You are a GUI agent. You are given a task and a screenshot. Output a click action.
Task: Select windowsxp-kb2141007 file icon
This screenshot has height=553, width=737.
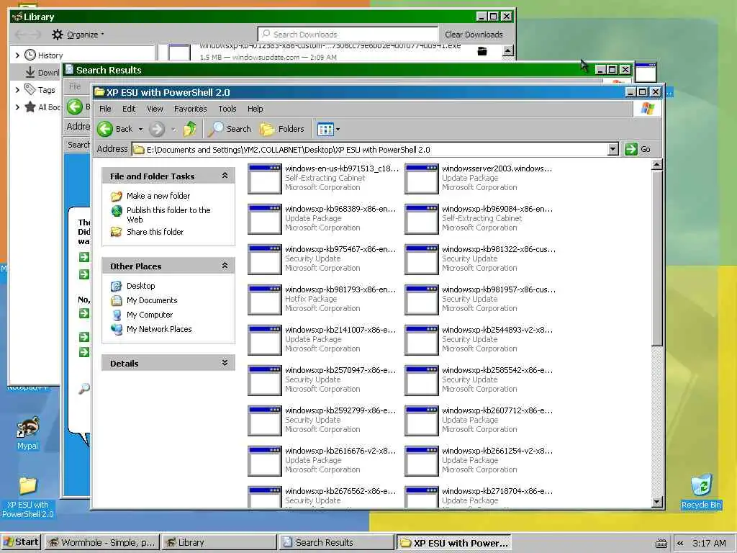pos(264,340)
